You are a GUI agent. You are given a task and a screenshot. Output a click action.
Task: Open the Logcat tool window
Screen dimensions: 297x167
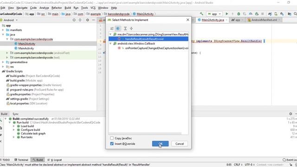coord(55,160)
